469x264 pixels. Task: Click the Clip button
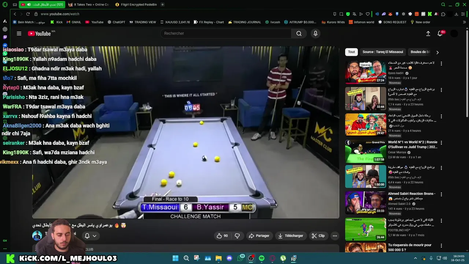tap(318, 236)
